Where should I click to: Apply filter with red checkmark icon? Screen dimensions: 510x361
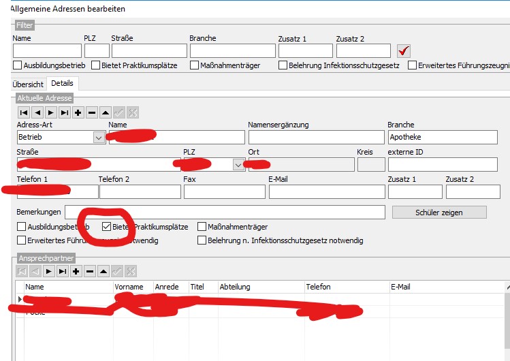coord(404,51)
